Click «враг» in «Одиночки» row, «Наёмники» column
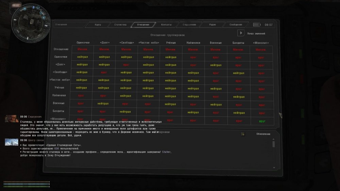 click(x=193, y=57)
